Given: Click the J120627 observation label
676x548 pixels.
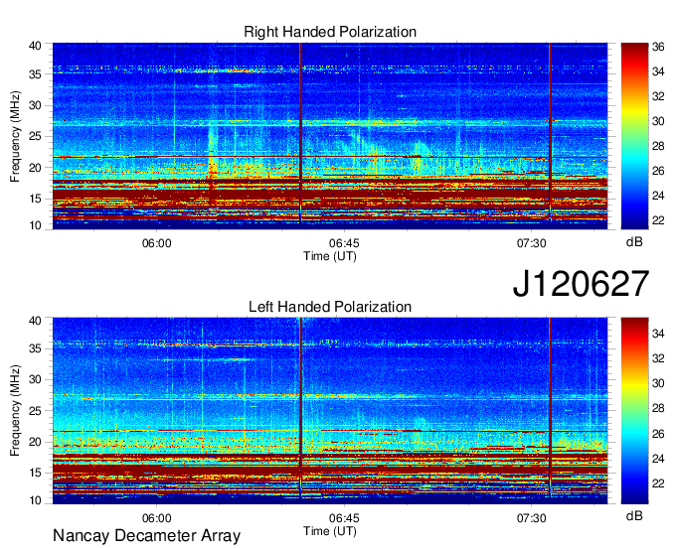Looking at the screenshot, I should click(581, 284).
